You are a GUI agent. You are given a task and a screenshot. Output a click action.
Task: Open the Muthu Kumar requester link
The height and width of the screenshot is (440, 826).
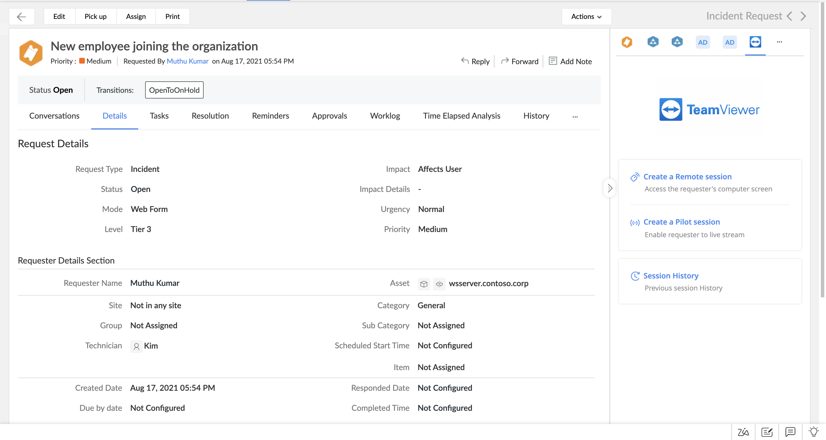187,61
